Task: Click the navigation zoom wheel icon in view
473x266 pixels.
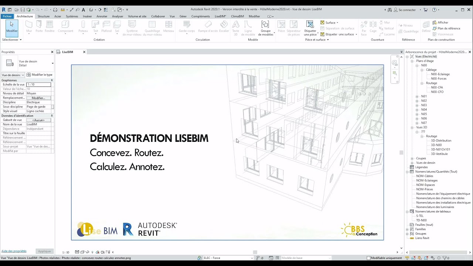Action: 394,62
